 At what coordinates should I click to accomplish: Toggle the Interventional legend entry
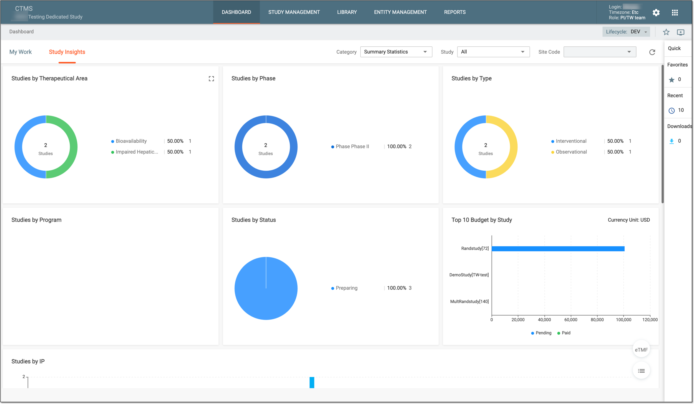click(569, 141)
